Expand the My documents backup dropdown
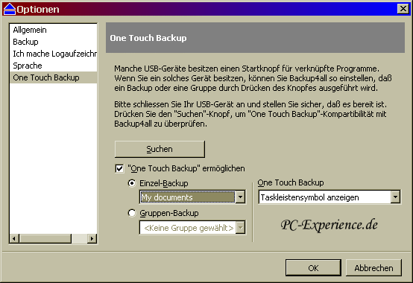413x283 pixels. point(240,197)
